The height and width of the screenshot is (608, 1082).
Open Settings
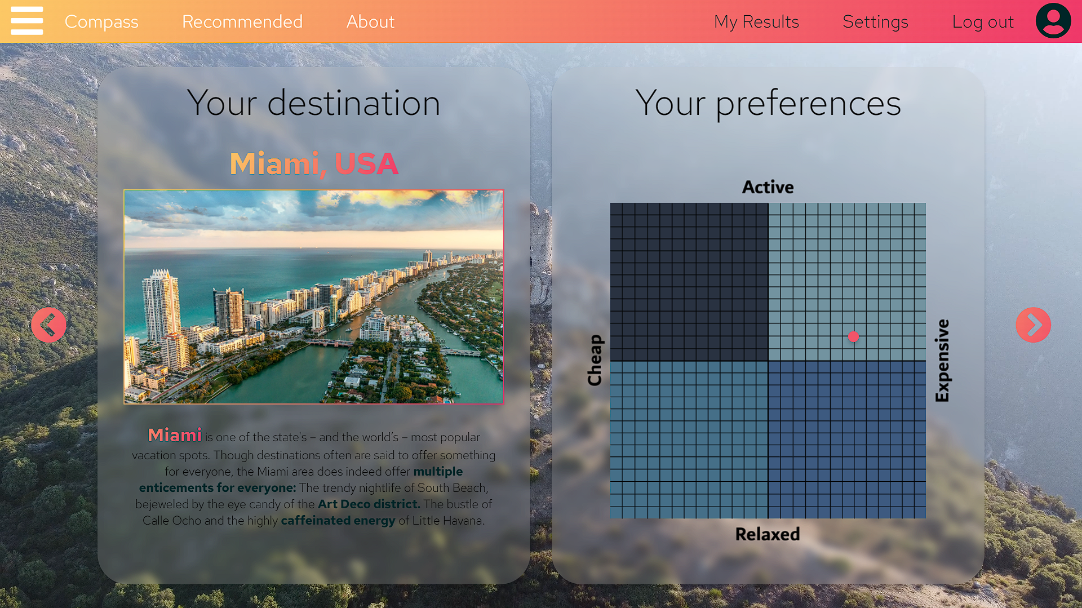tap(875, 23)
